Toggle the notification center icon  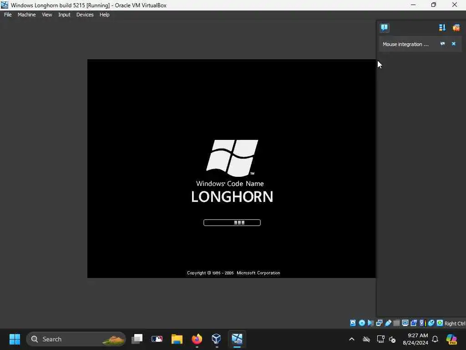[x=384, y=28]
